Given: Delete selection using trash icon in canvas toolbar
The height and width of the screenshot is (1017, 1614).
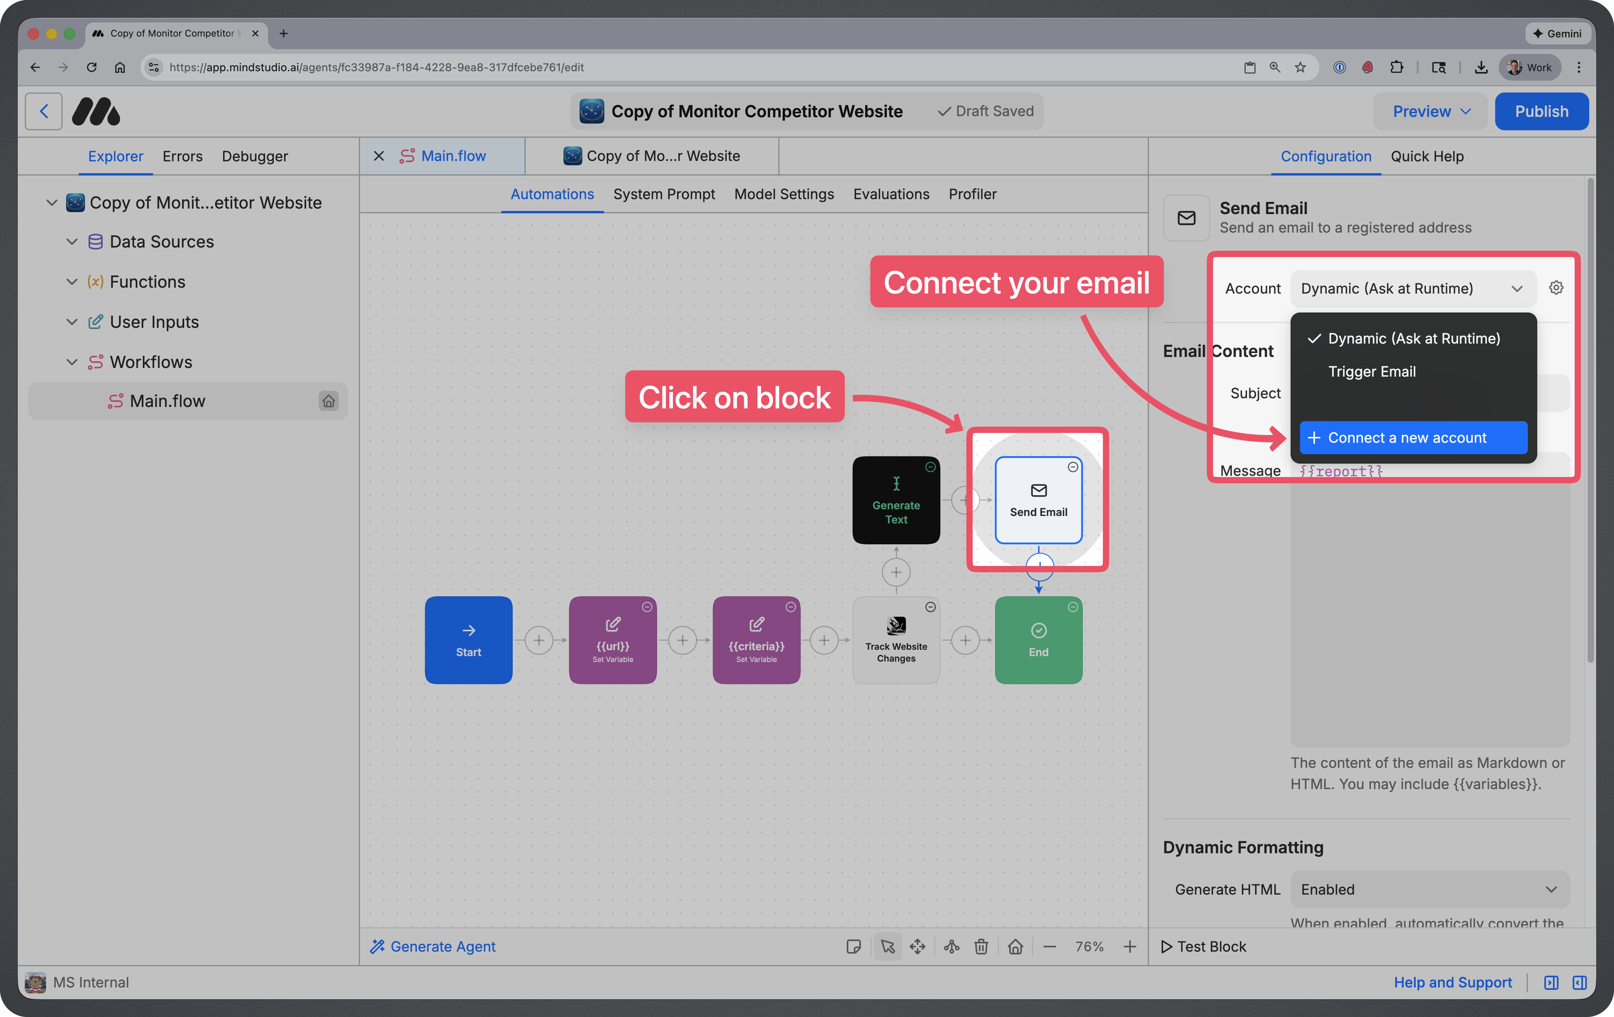Looking at the screenshot, I should pos(981,947).
